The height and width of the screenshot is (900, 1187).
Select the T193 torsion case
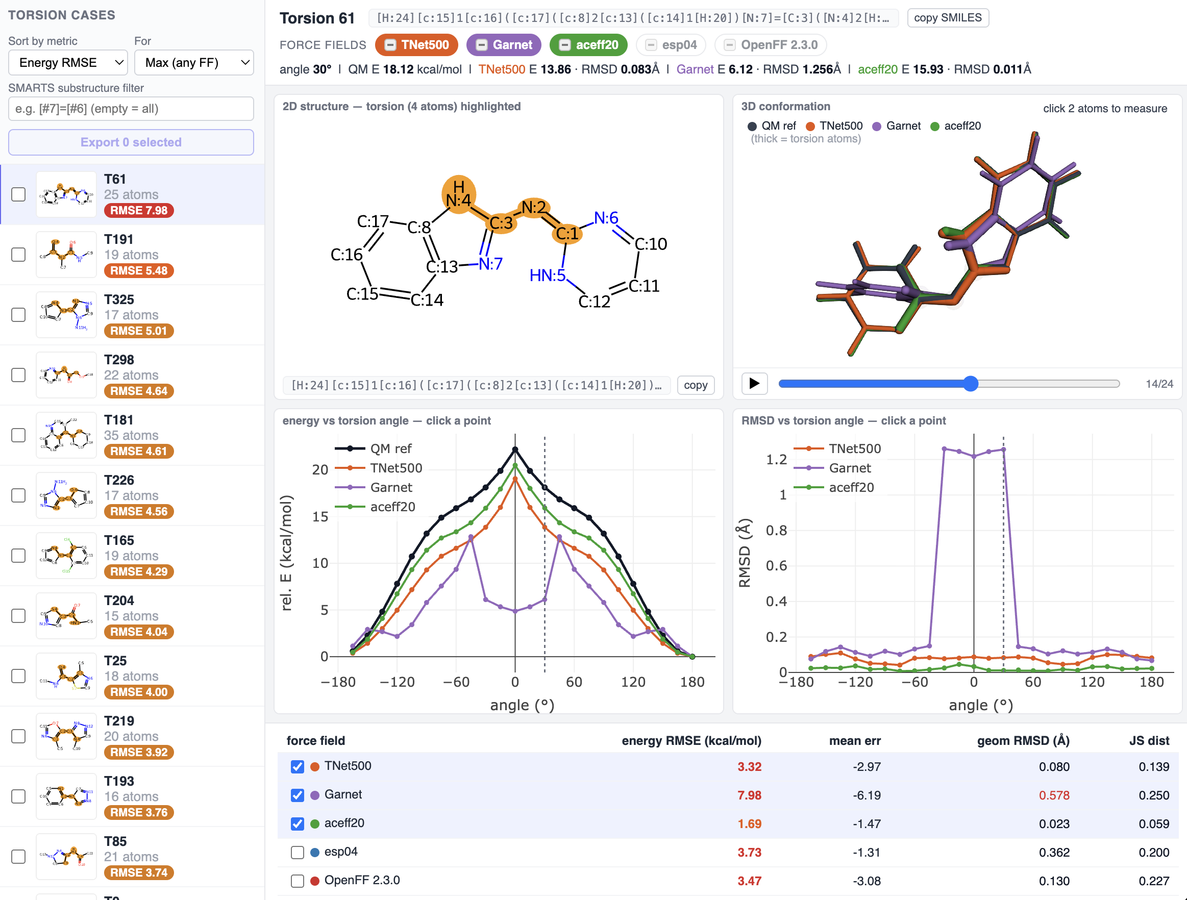[x=132, y=796]
